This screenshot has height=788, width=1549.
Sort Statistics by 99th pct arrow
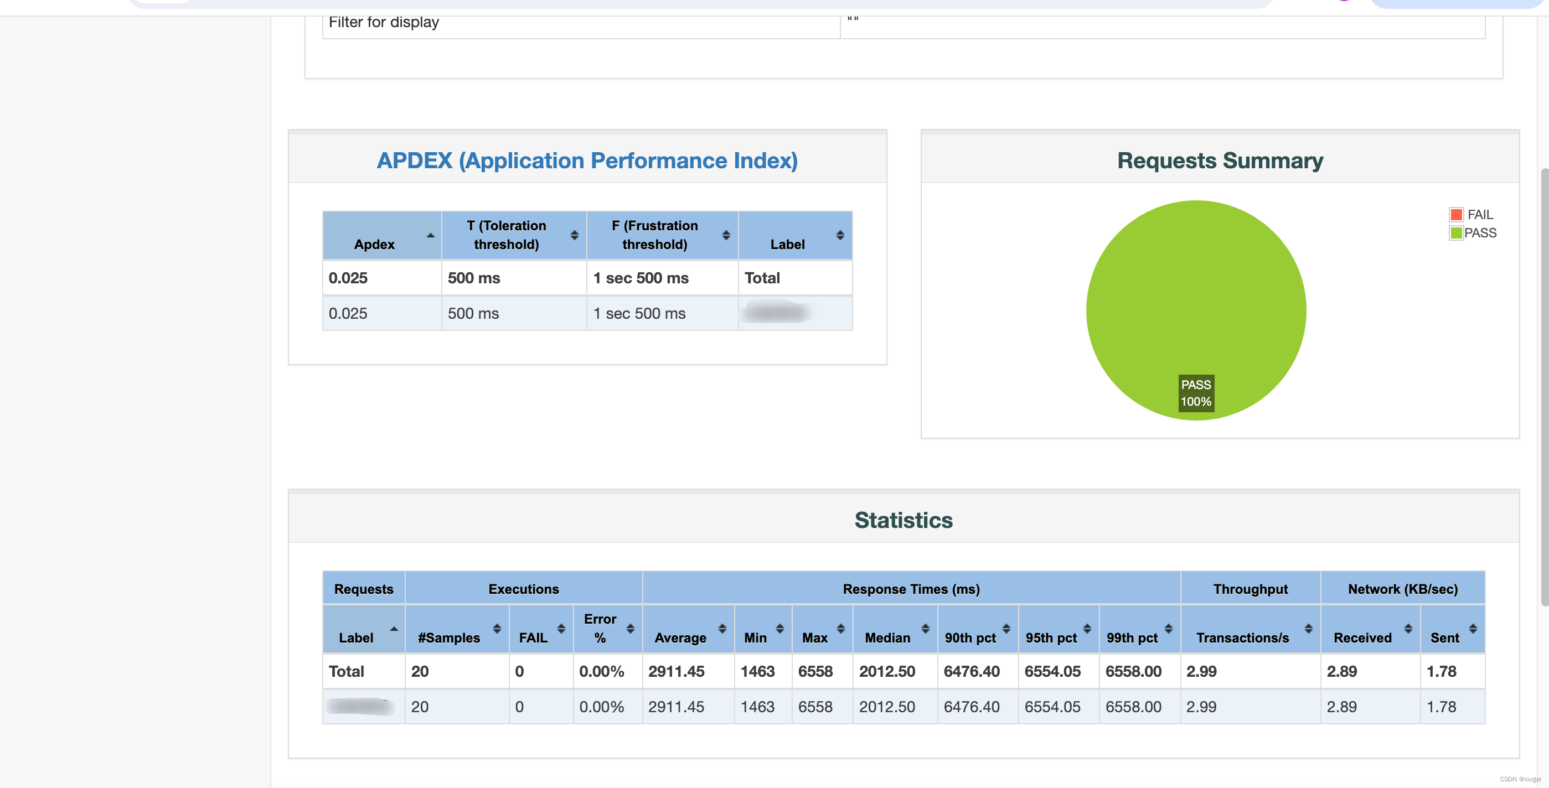click(1168, 629)
